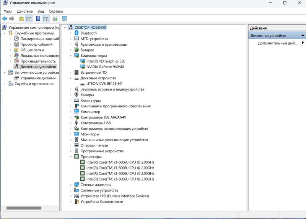This screenshot has width=306, height=219.
Task: Select the LITEON CV8-8E128-HP disk drive
Action: (x=104, y=84)
